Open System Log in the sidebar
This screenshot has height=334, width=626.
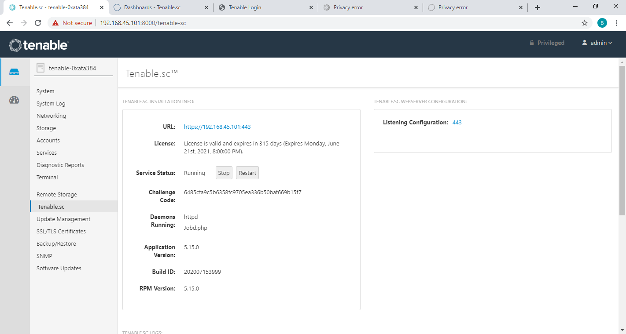tap(51, 104)
